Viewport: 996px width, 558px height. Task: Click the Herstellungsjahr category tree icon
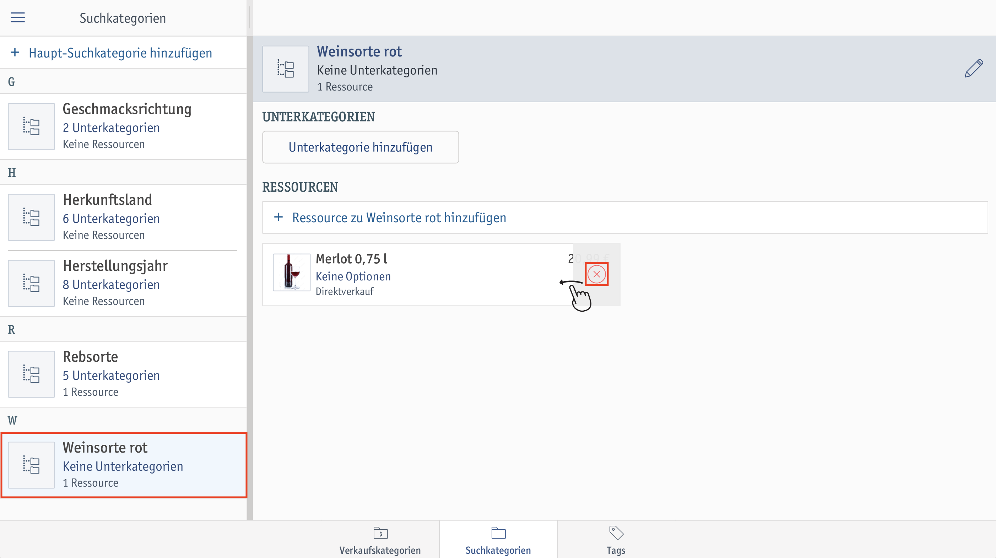[x=31, y=283]
